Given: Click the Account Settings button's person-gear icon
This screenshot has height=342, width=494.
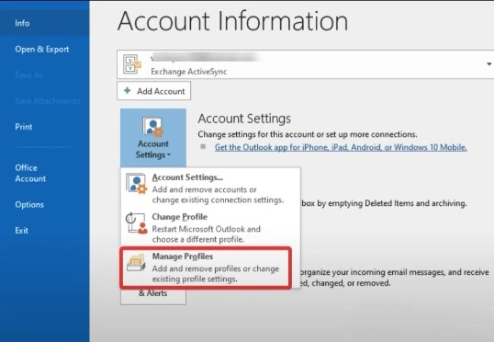Looking at the screenshot, I should [152, 127].
